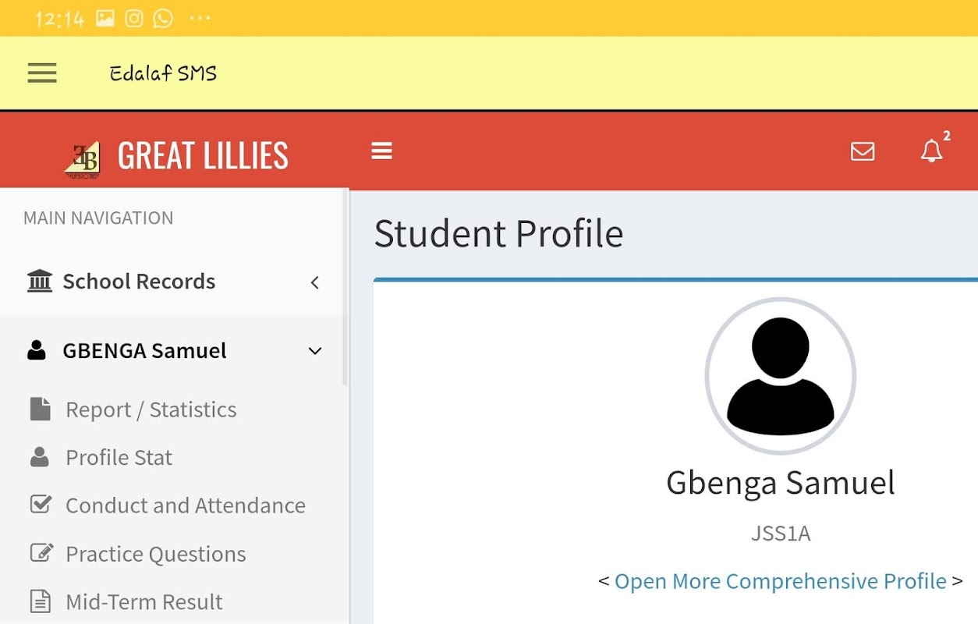978x624 pixels.
Task: Click the Mid-Term Result document icon
Action: (40, 601)
